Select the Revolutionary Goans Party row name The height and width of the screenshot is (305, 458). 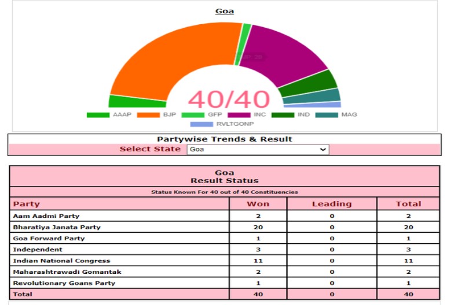click(64, 283)
